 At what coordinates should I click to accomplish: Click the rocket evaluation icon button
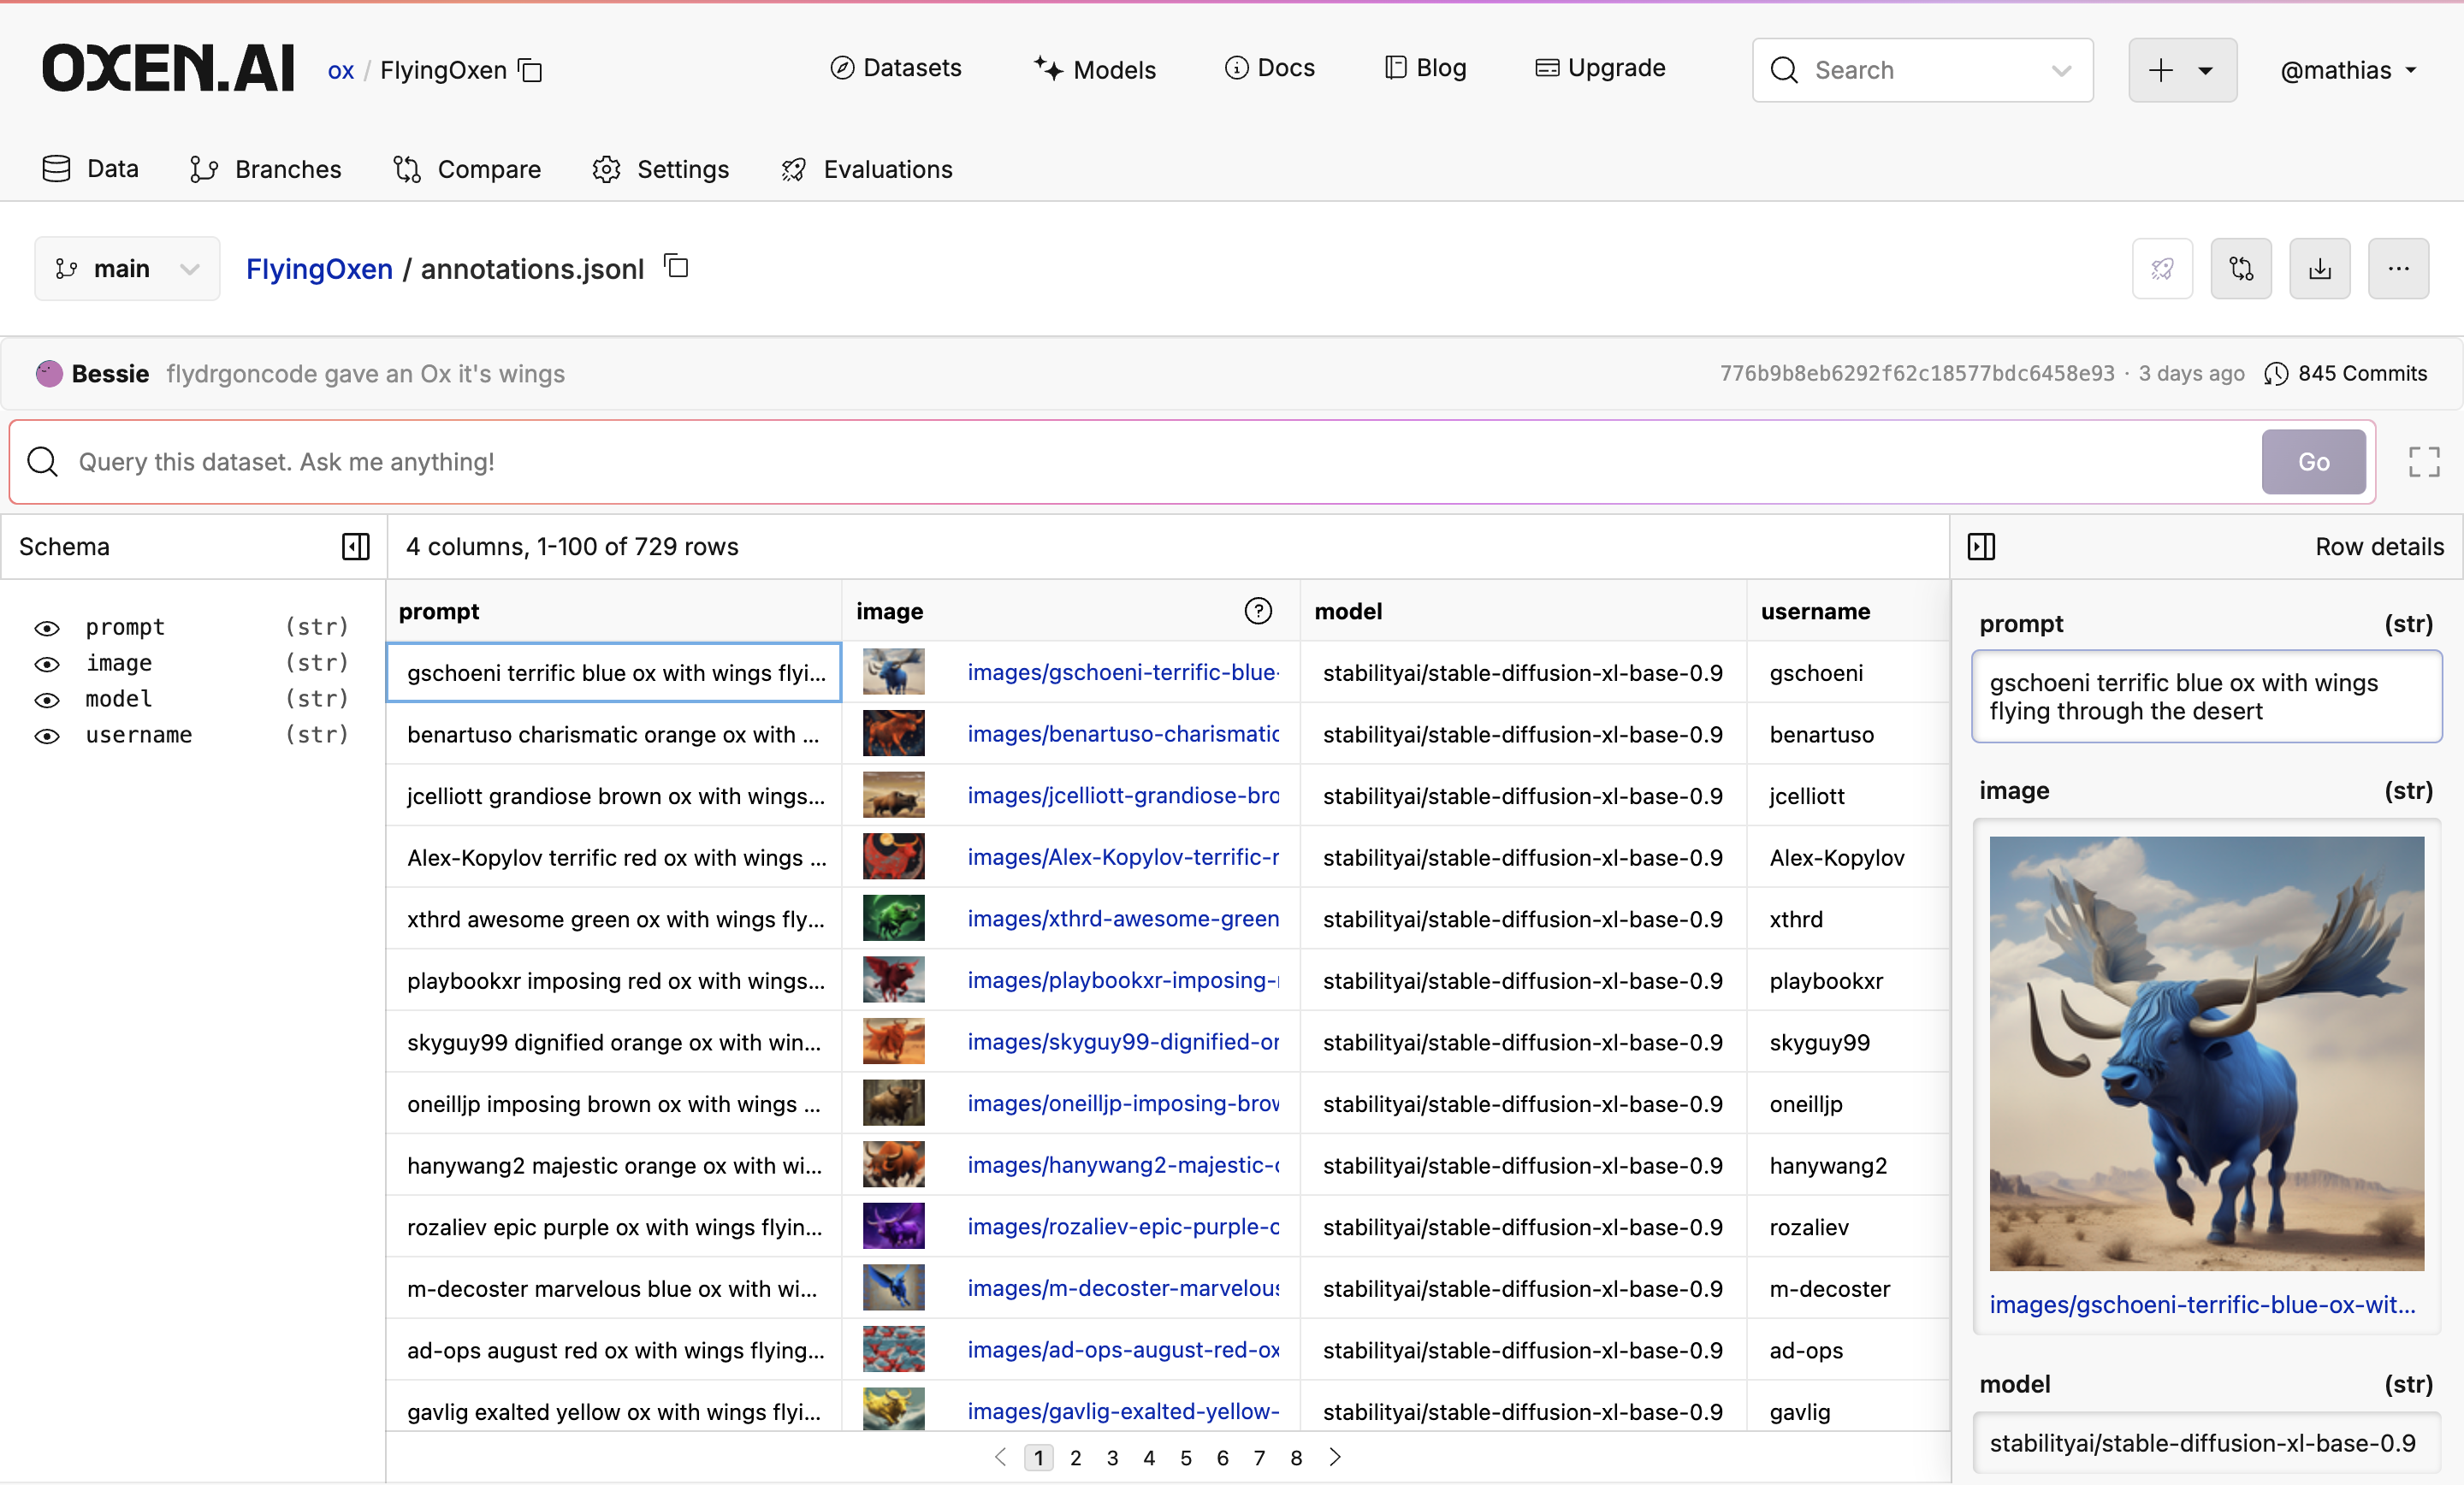coord(2161,268)
